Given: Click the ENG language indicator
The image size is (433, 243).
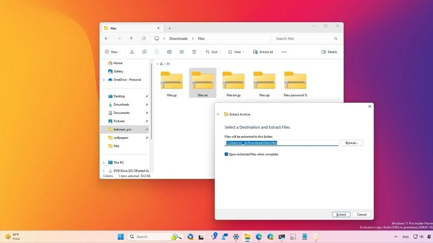Looking at the screenshot, I should [405, 237].
